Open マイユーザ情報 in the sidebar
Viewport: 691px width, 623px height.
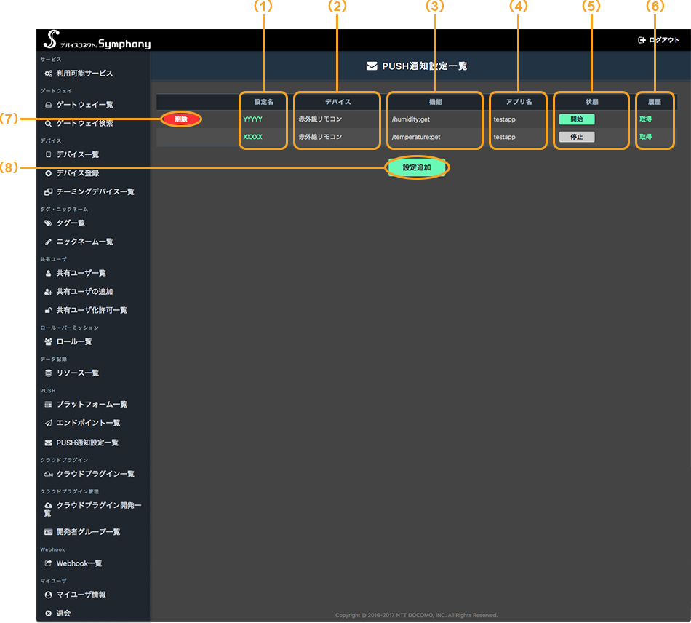tap(81, 595)
